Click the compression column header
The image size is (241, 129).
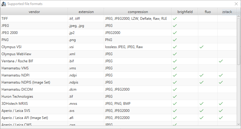[138, 12]
